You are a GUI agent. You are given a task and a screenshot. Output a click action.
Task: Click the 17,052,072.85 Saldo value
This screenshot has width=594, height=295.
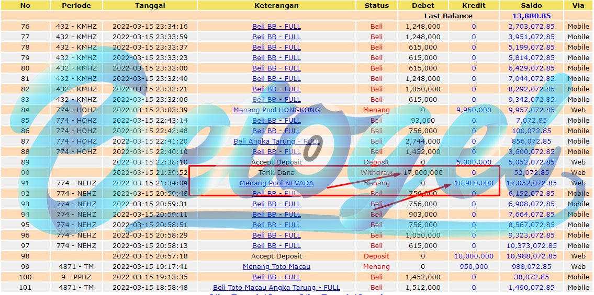[x=532, y=183]
